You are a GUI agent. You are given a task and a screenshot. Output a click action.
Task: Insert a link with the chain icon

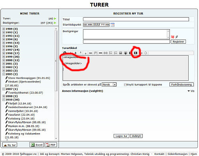coord(91,53)
